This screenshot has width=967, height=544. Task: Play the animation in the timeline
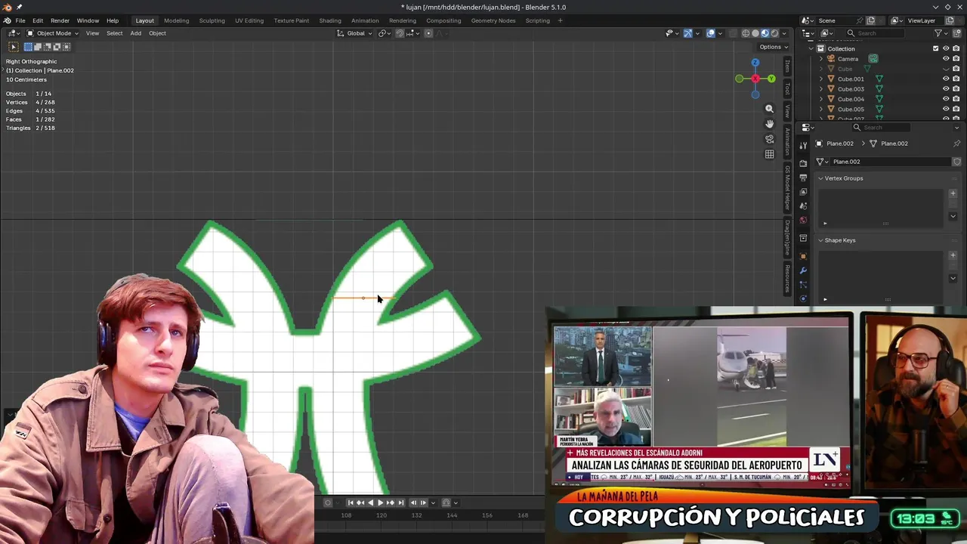pos(380,502)
